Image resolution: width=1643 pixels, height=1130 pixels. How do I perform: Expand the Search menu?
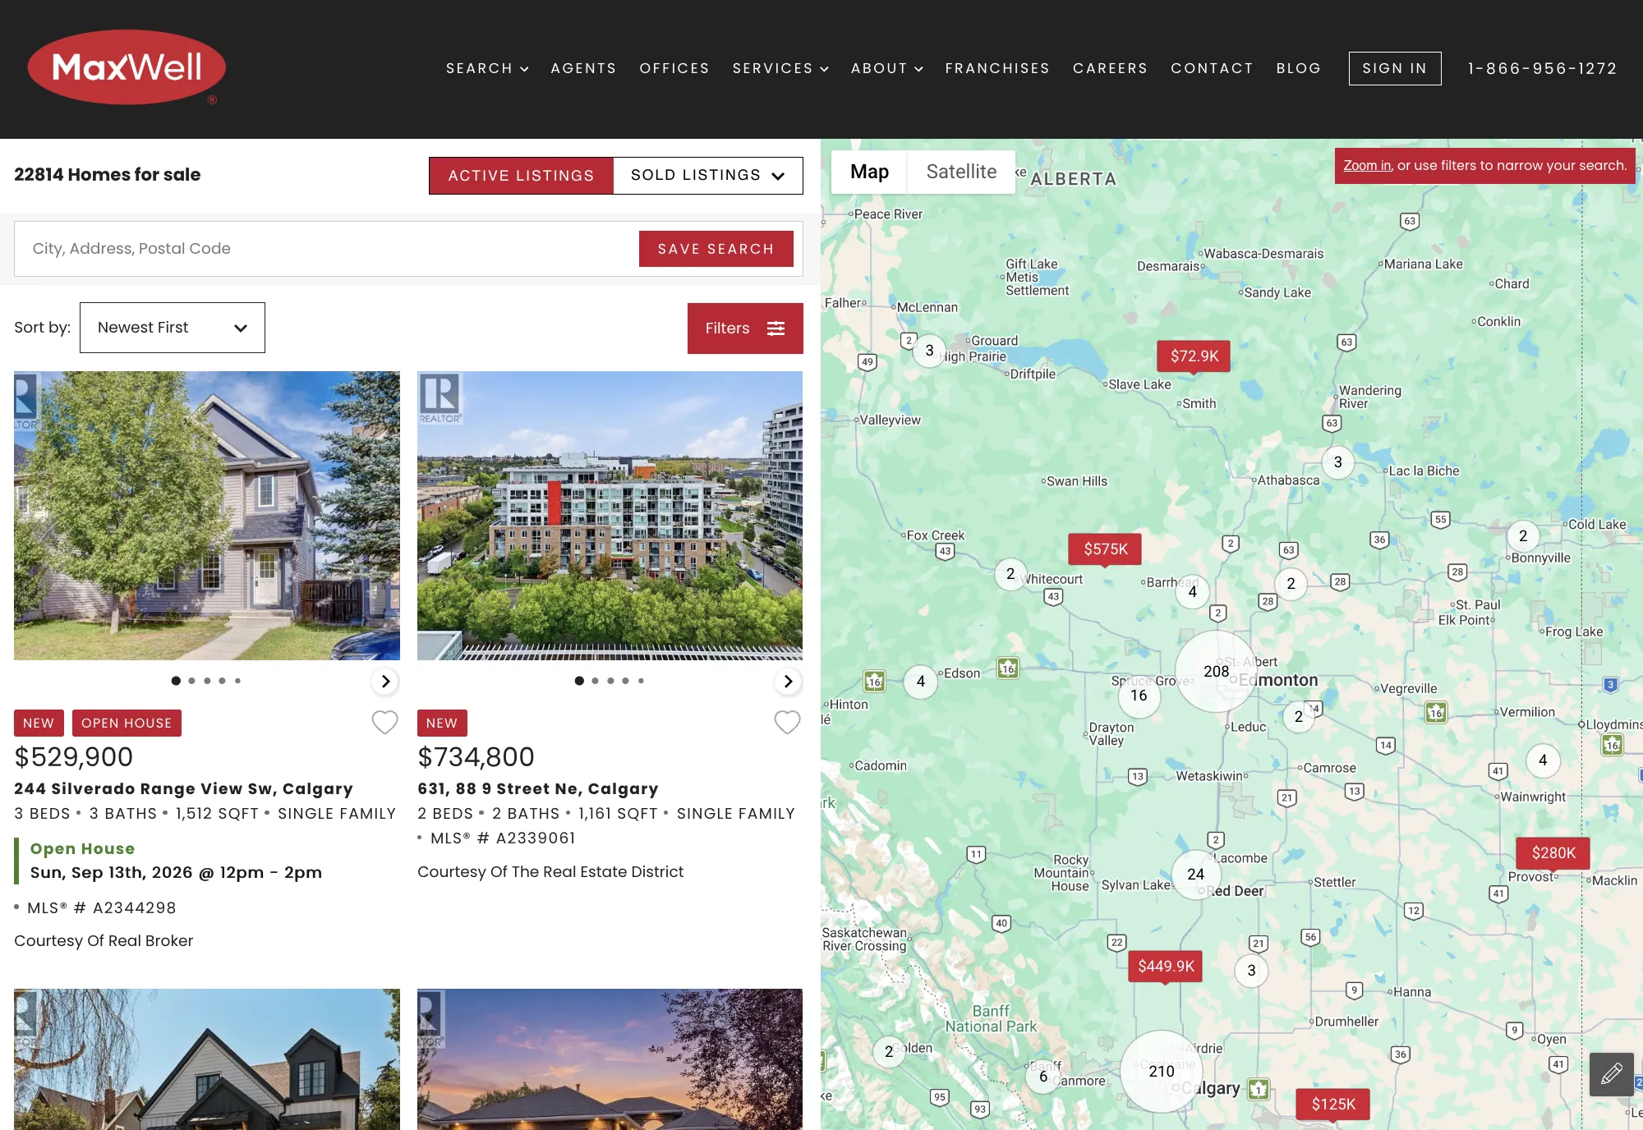click(x=487, y=68)
